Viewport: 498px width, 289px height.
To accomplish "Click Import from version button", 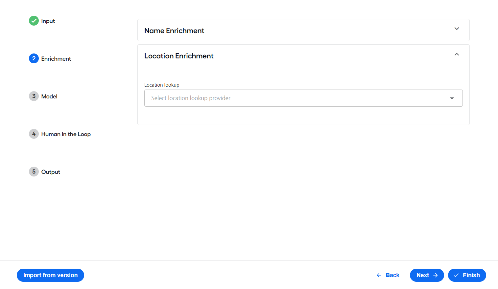I will coord(50,275).
